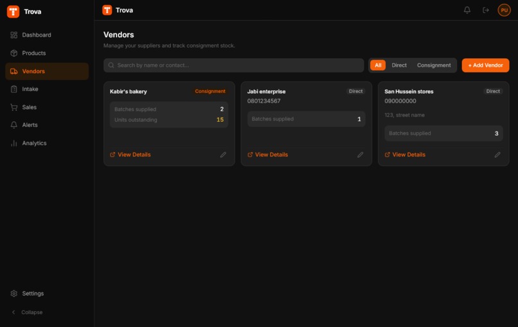This screenshot has width=518, height=327.
Task: Click the Trova logo in the sidebar
Action: point(13,12)
